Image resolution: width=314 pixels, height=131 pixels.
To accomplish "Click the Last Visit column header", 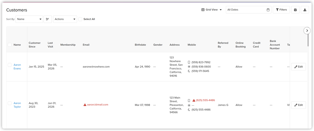I will click(50, 45).
